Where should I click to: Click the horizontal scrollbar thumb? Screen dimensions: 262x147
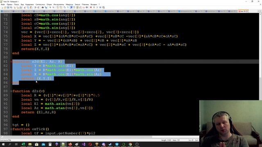click(x=77, y=137)
